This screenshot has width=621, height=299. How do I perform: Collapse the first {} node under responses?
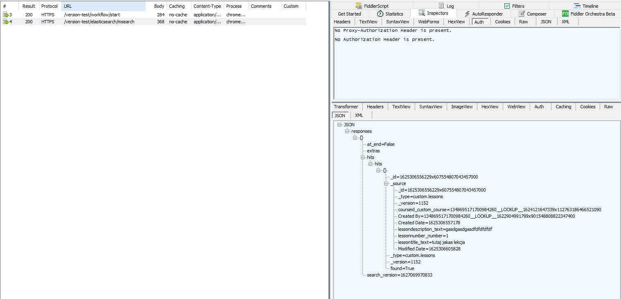coord(355,138)
